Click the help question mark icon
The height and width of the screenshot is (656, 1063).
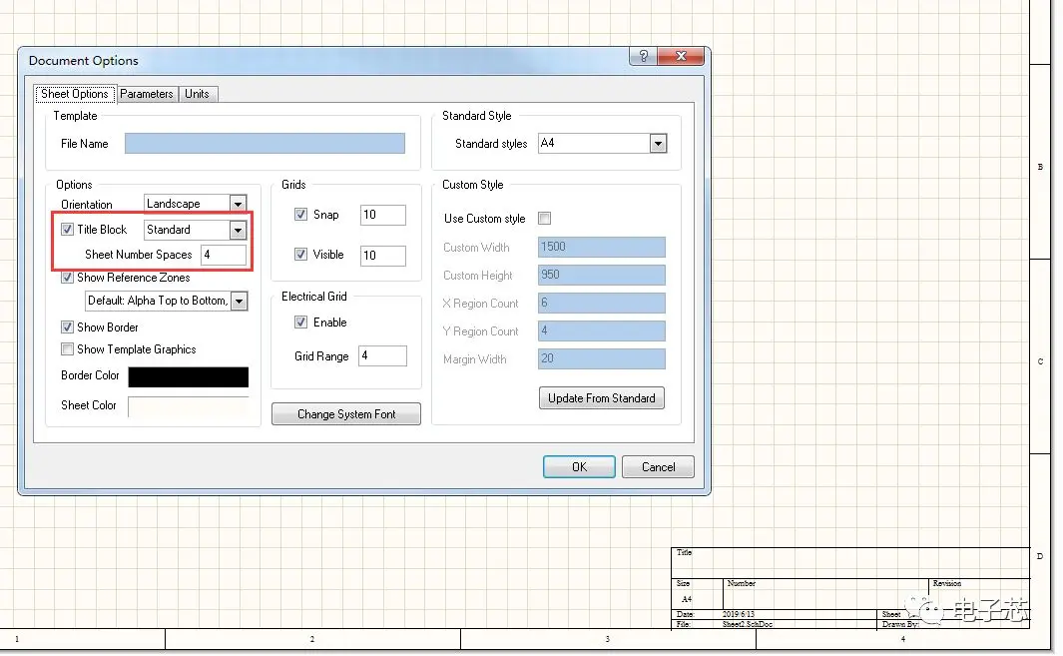tap(644, 56)
